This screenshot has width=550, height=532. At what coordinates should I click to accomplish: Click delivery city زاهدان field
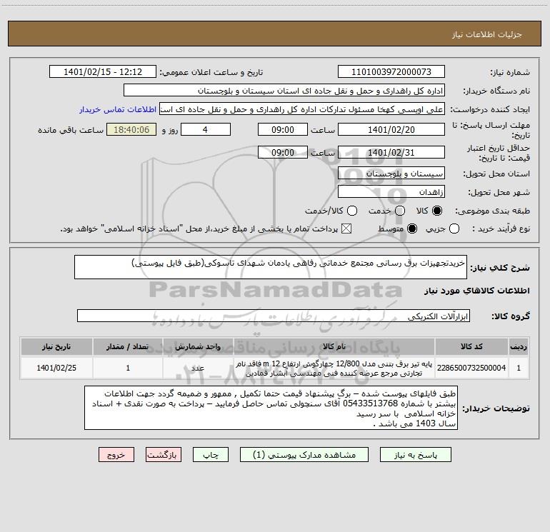click(x=391, y=192)
